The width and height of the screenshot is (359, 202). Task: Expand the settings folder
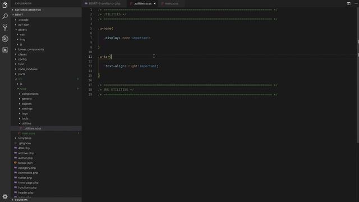click(x=27, y=108)
